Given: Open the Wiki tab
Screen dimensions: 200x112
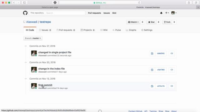Looking at the screenshot, I should click(x=104, y=30).
